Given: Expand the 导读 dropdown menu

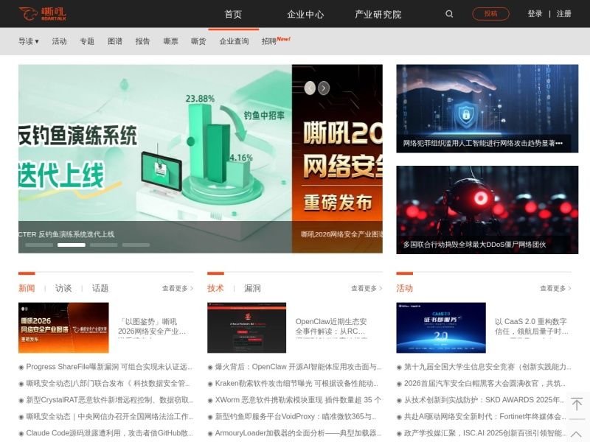Looking at the screenshot, I should click(29, 41).
